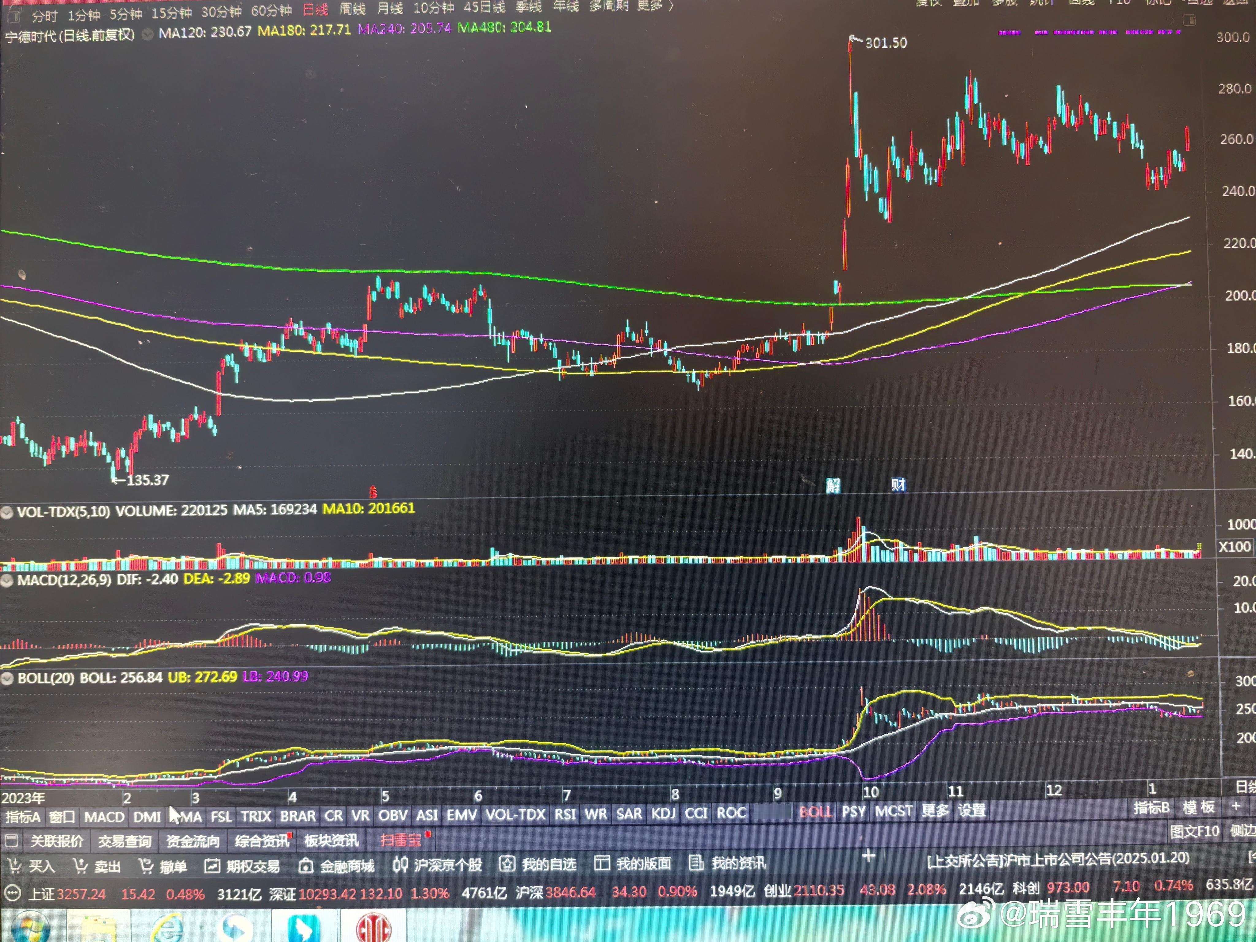Select the OBV indicator tab
Viewport: 1256px width, 942px height.
coord(392,815)
